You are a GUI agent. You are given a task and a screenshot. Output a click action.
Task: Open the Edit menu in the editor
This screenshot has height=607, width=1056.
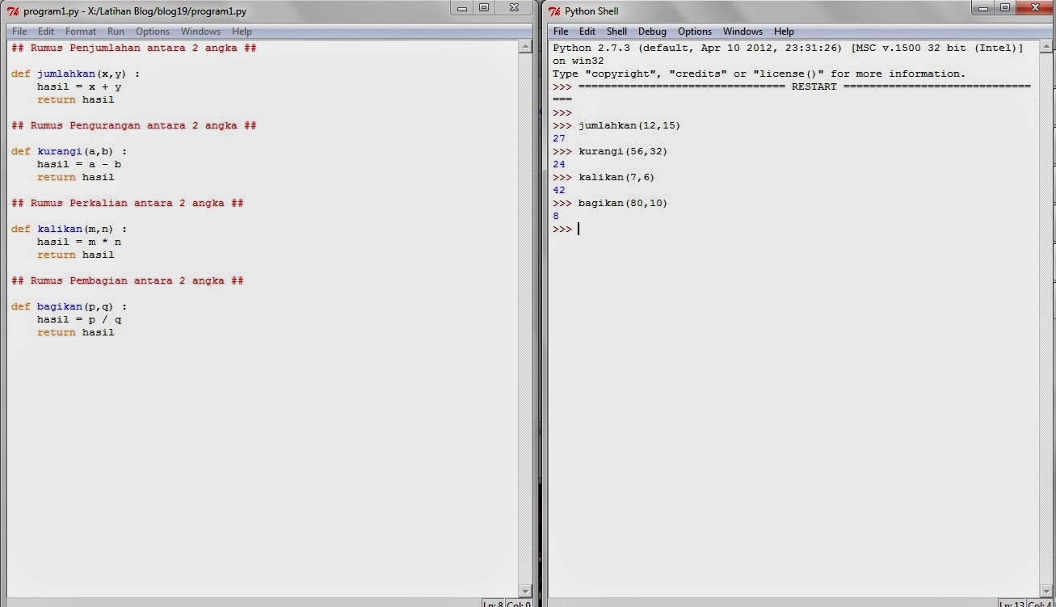46,31
